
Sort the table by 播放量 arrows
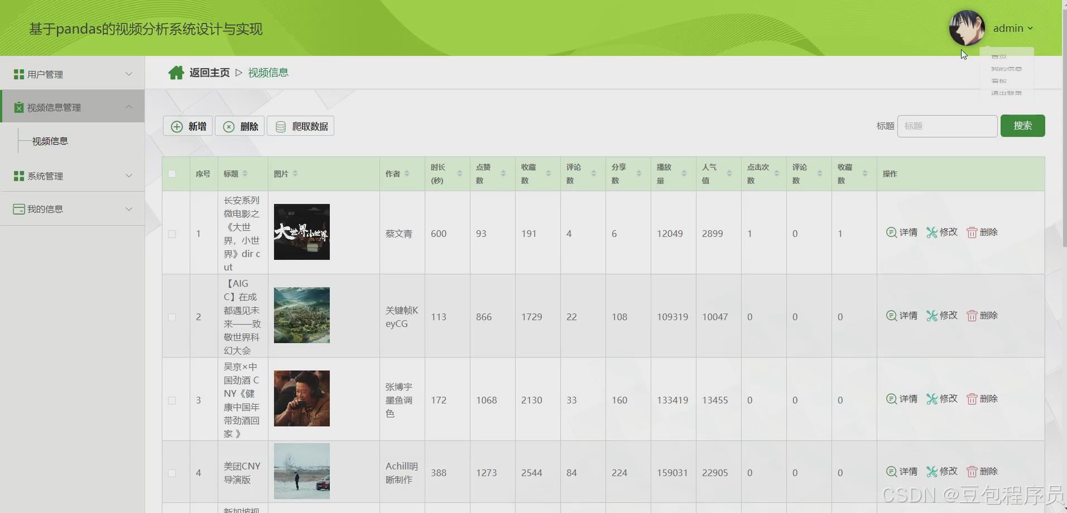point(684,174)
